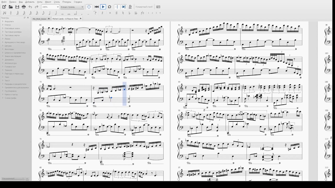335x188 pixels.
Task: Apply a flat accidental
Action: (x=129, y=13)
